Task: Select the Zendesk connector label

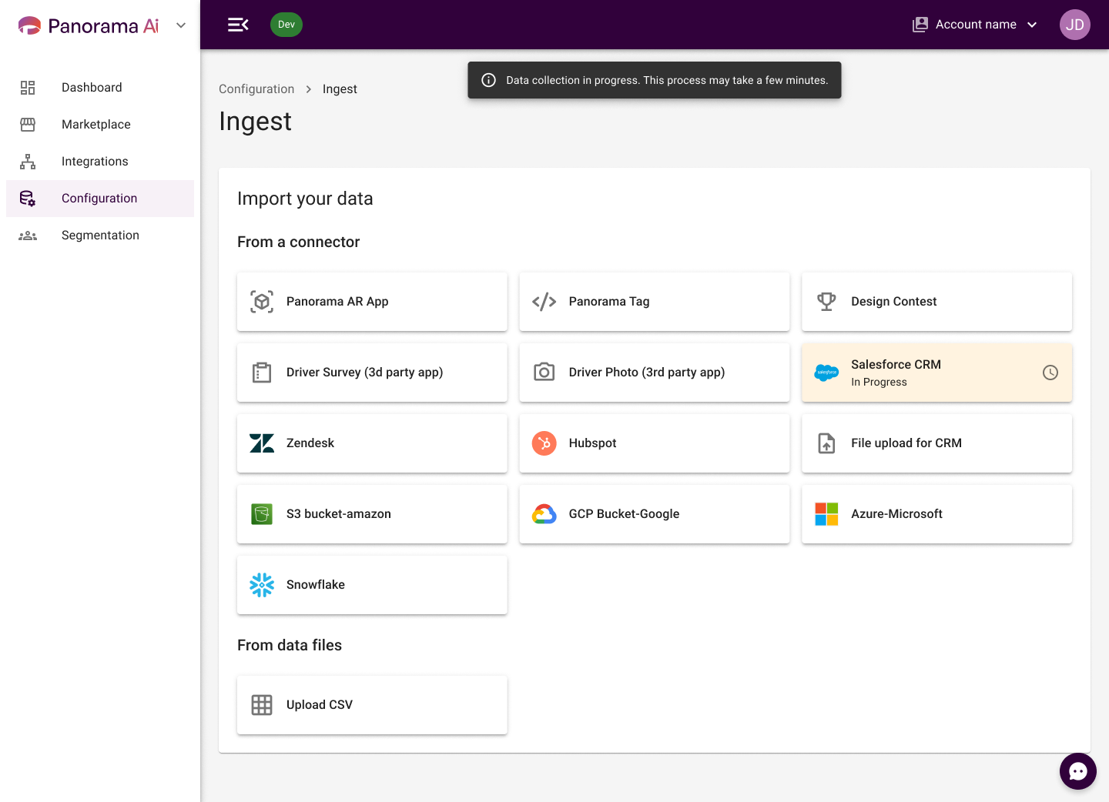Action: click(x=310, y=443)
